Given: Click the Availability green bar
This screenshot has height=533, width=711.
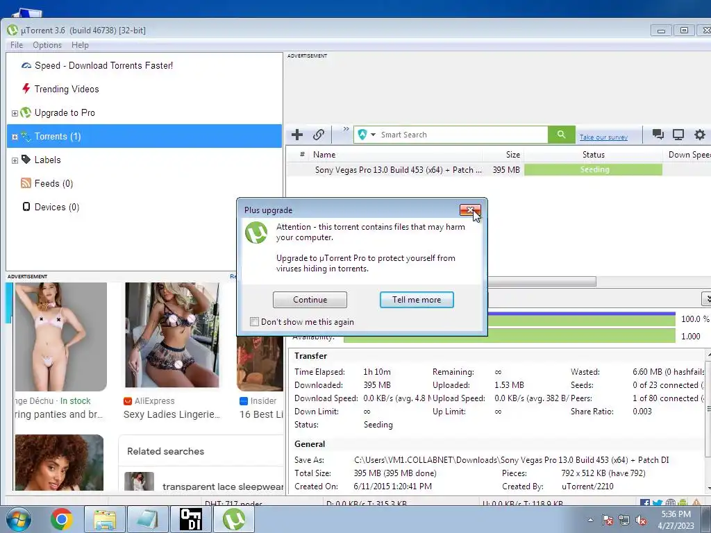Looking at the screenshot, I should (x=510, y=337).
